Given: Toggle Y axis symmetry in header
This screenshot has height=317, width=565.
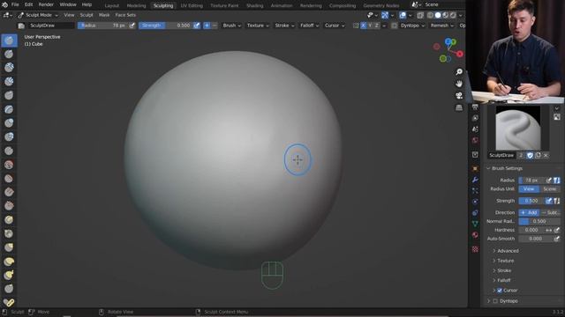Looking at the screenshot, I should coord(370,26).
